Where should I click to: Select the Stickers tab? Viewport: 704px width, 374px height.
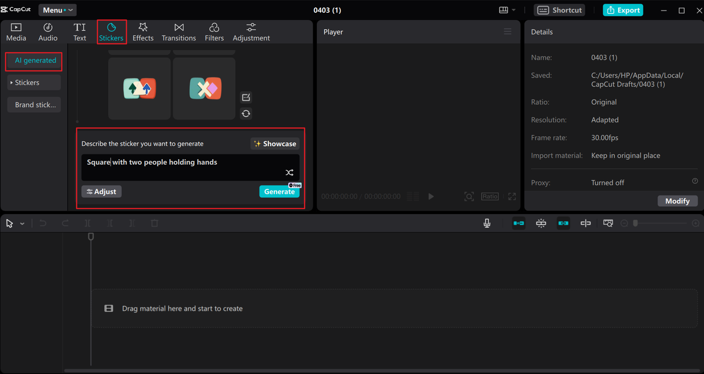point(111,32)
